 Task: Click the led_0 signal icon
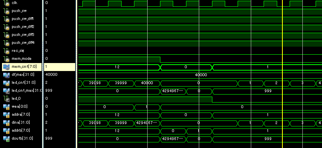(x=6, y=99)
